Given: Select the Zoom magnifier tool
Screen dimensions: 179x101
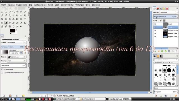Looking at the screenshot, I should 10,15.
